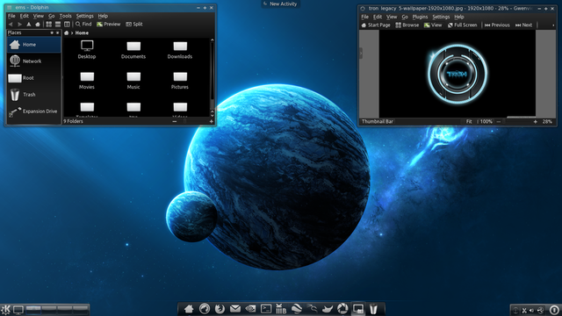Expand Gwenview toolbar overflow arrow
Screen dimensions: 562x316
pos(553,25)
